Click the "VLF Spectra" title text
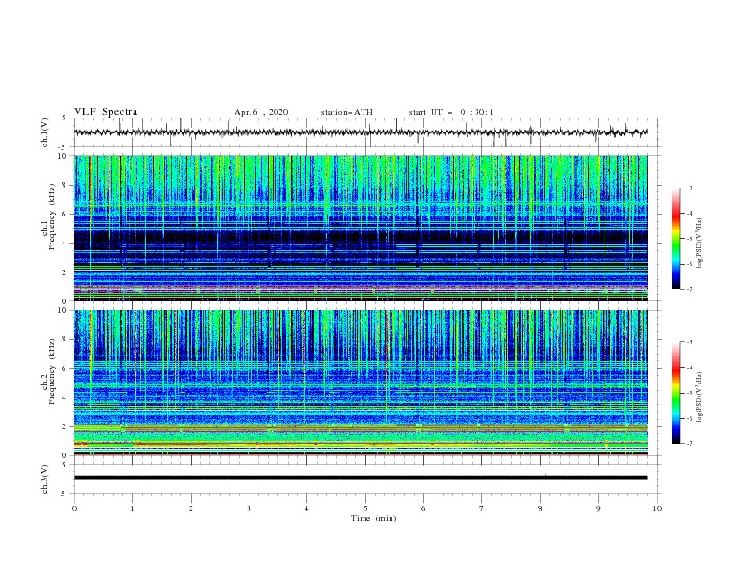 (x=106, y=112)
